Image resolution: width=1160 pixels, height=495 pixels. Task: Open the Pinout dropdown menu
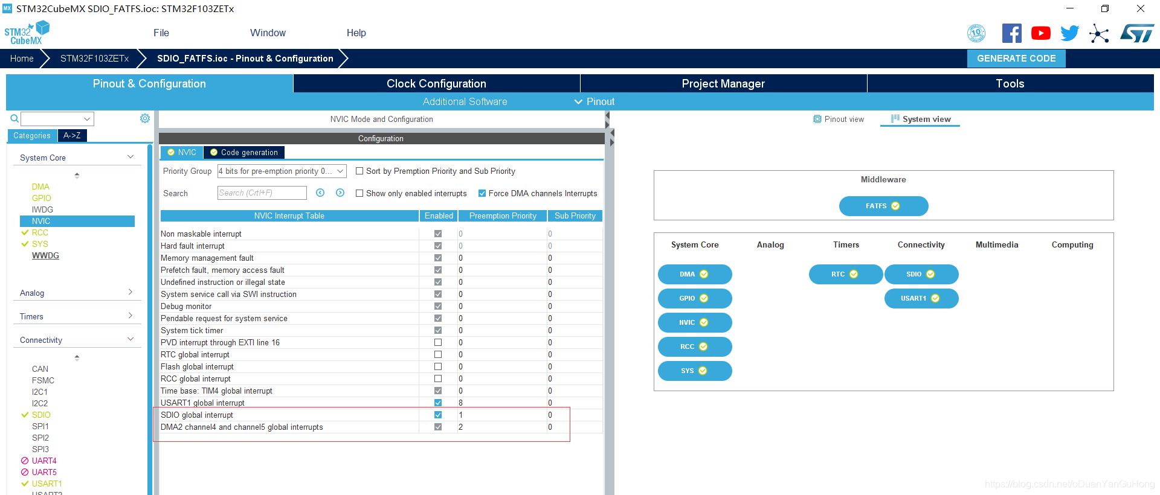(594, 101)
